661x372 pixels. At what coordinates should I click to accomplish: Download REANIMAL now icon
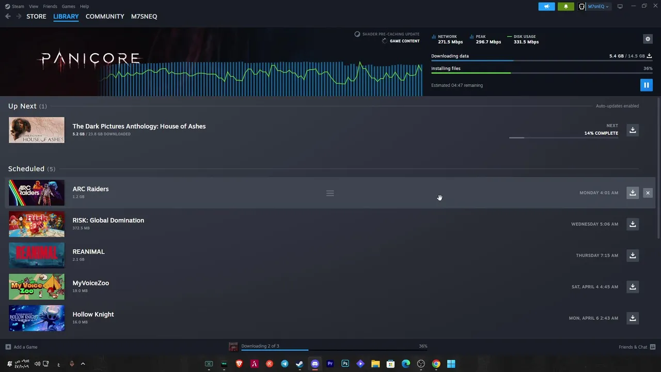pos(633,255)
